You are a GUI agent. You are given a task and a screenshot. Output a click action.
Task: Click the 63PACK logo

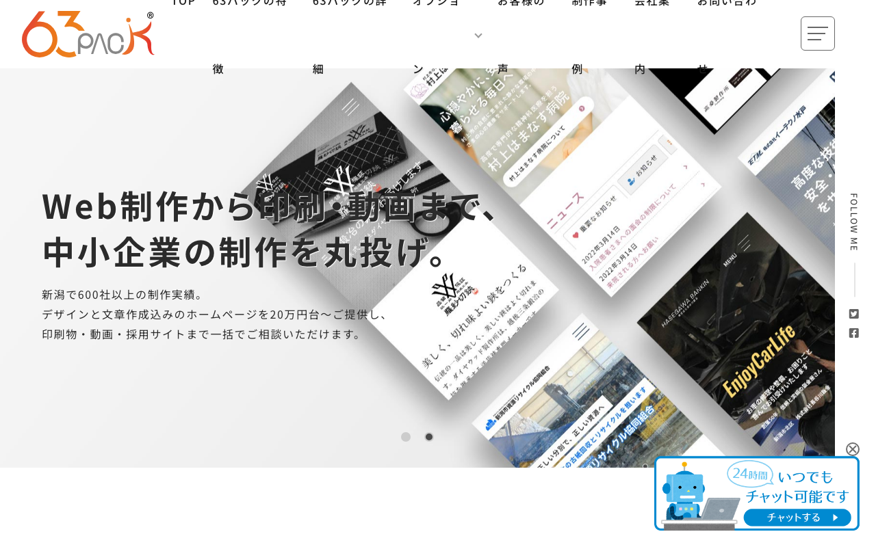[x=88, y=34]
